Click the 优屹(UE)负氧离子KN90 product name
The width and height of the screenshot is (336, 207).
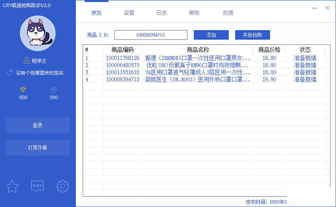coord(197,65)
